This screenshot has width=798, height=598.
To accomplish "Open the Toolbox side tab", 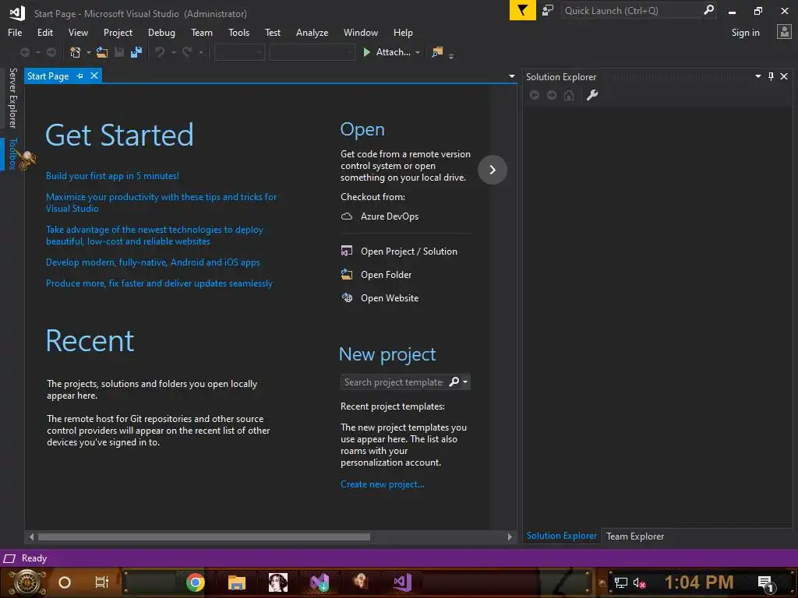I will pyautogui.click(x=13, y=153).
